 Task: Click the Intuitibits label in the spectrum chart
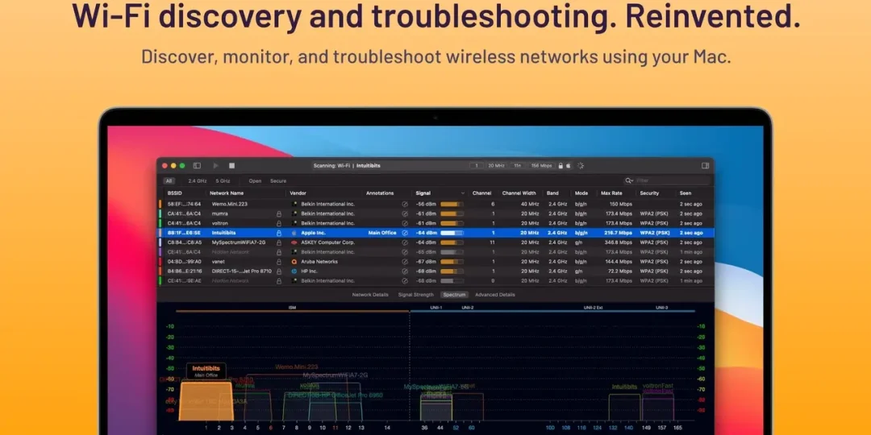tap(206, 368)
